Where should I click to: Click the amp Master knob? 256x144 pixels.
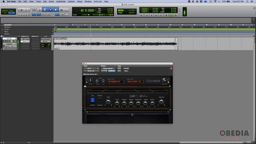click(x=161, y=102)
